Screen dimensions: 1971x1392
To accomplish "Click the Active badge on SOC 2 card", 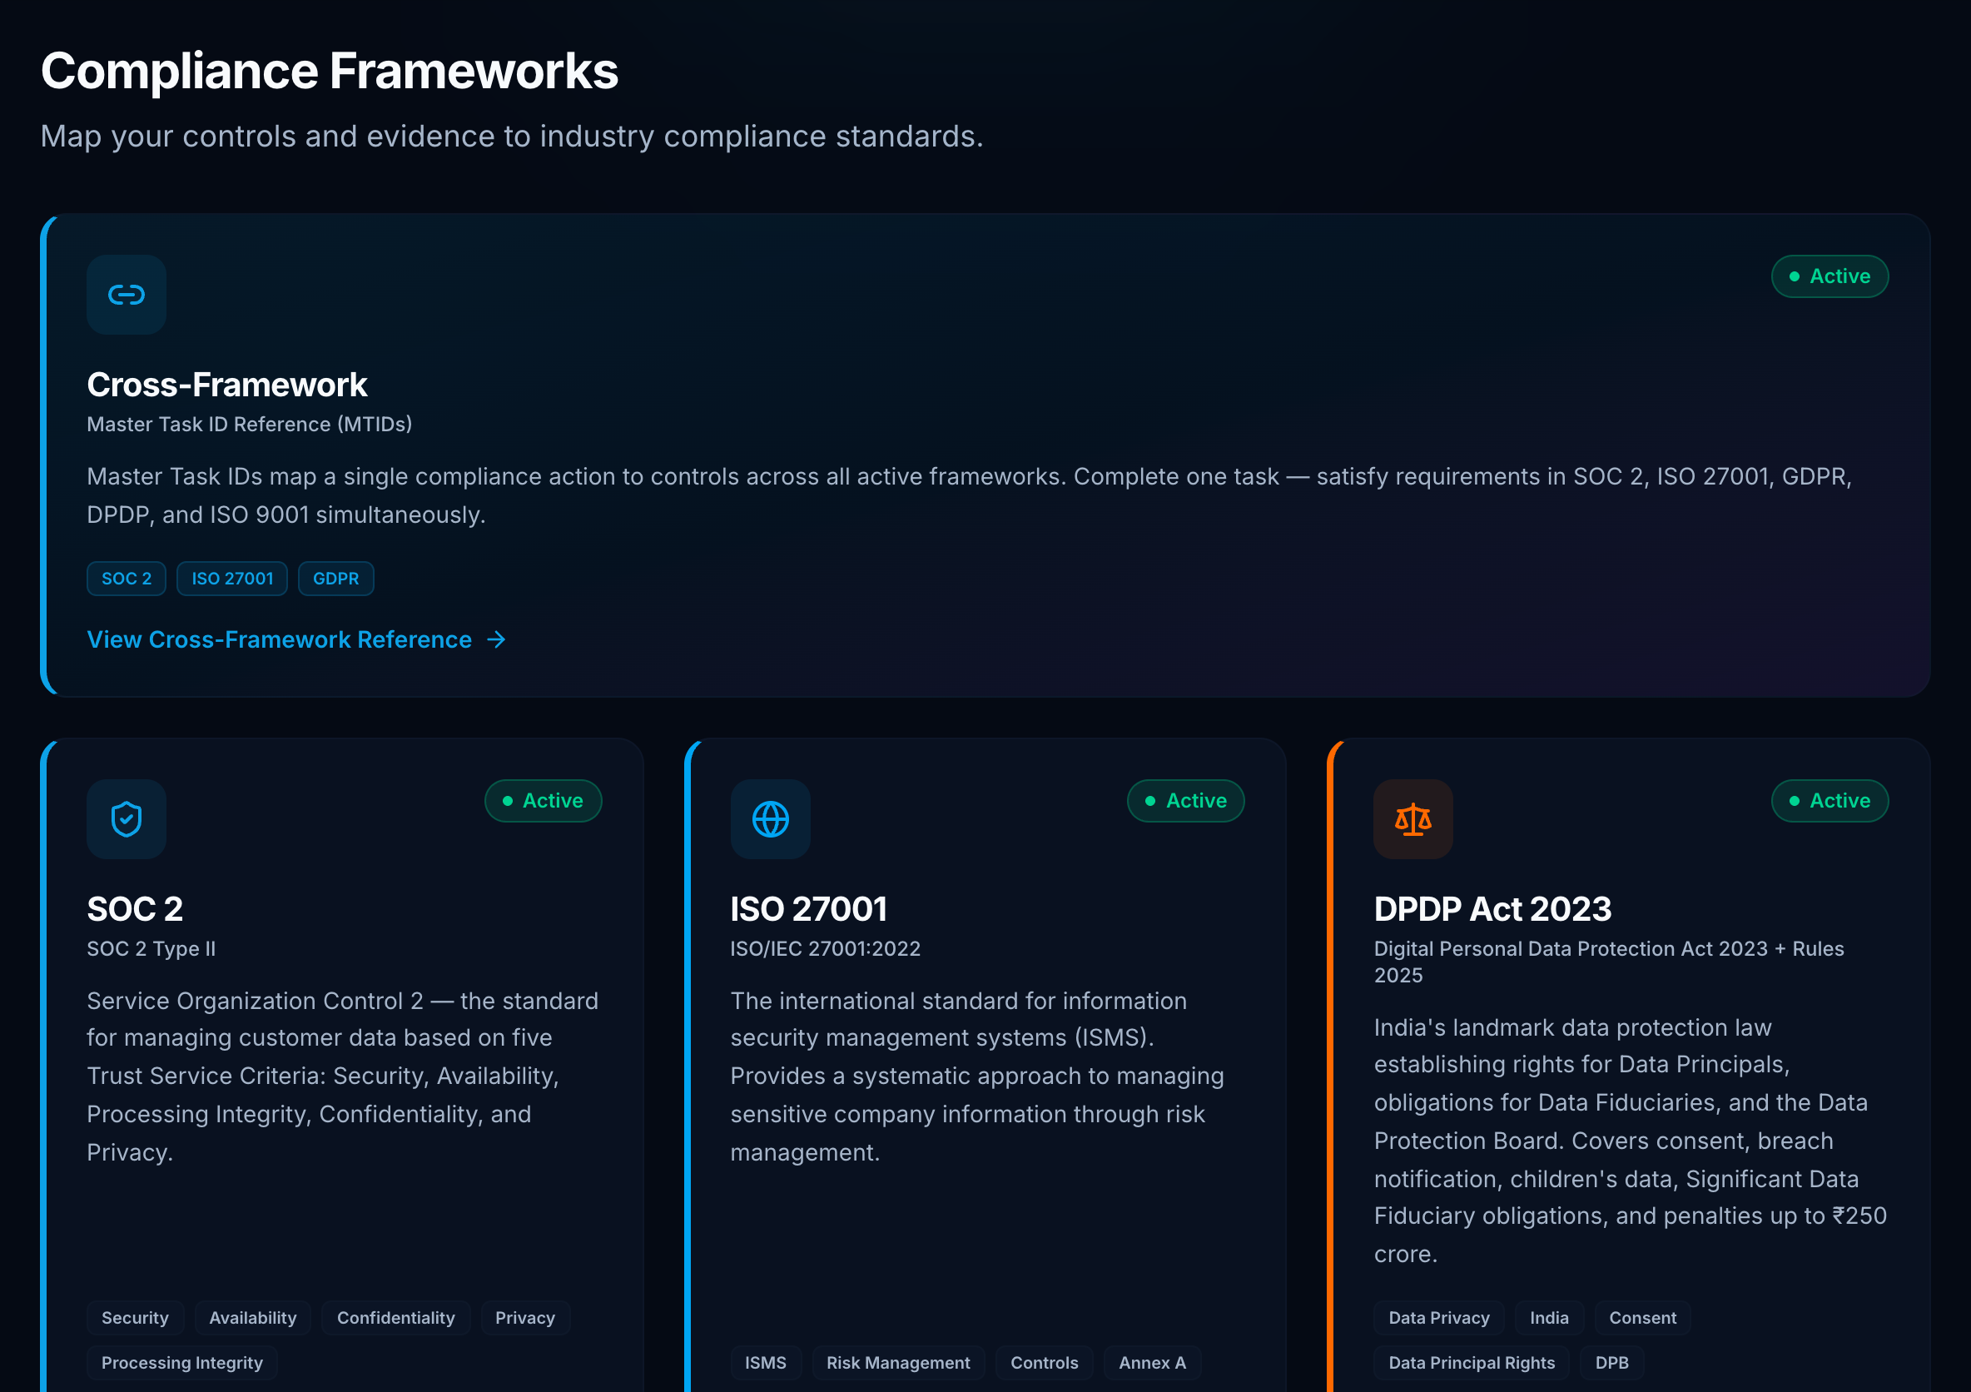I will click(x=543, y=800).
